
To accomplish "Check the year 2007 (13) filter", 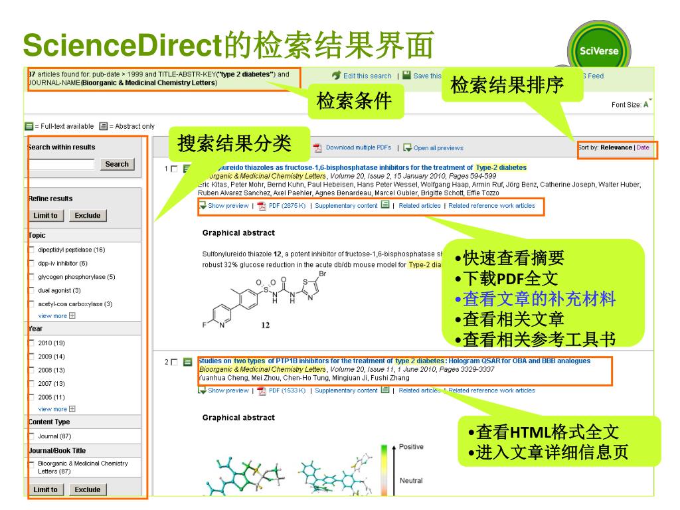I will 31,383.
